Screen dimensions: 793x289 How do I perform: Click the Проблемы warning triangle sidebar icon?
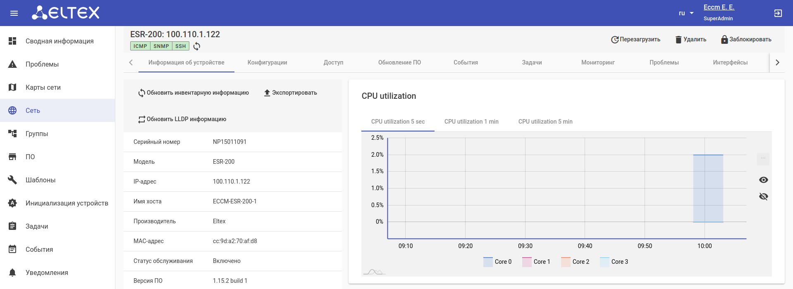[x=12, y=64]
